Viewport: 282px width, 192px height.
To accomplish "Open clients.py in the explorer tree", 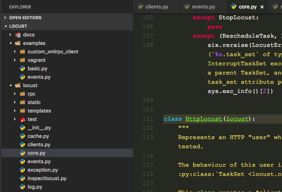I will (67, 144).
